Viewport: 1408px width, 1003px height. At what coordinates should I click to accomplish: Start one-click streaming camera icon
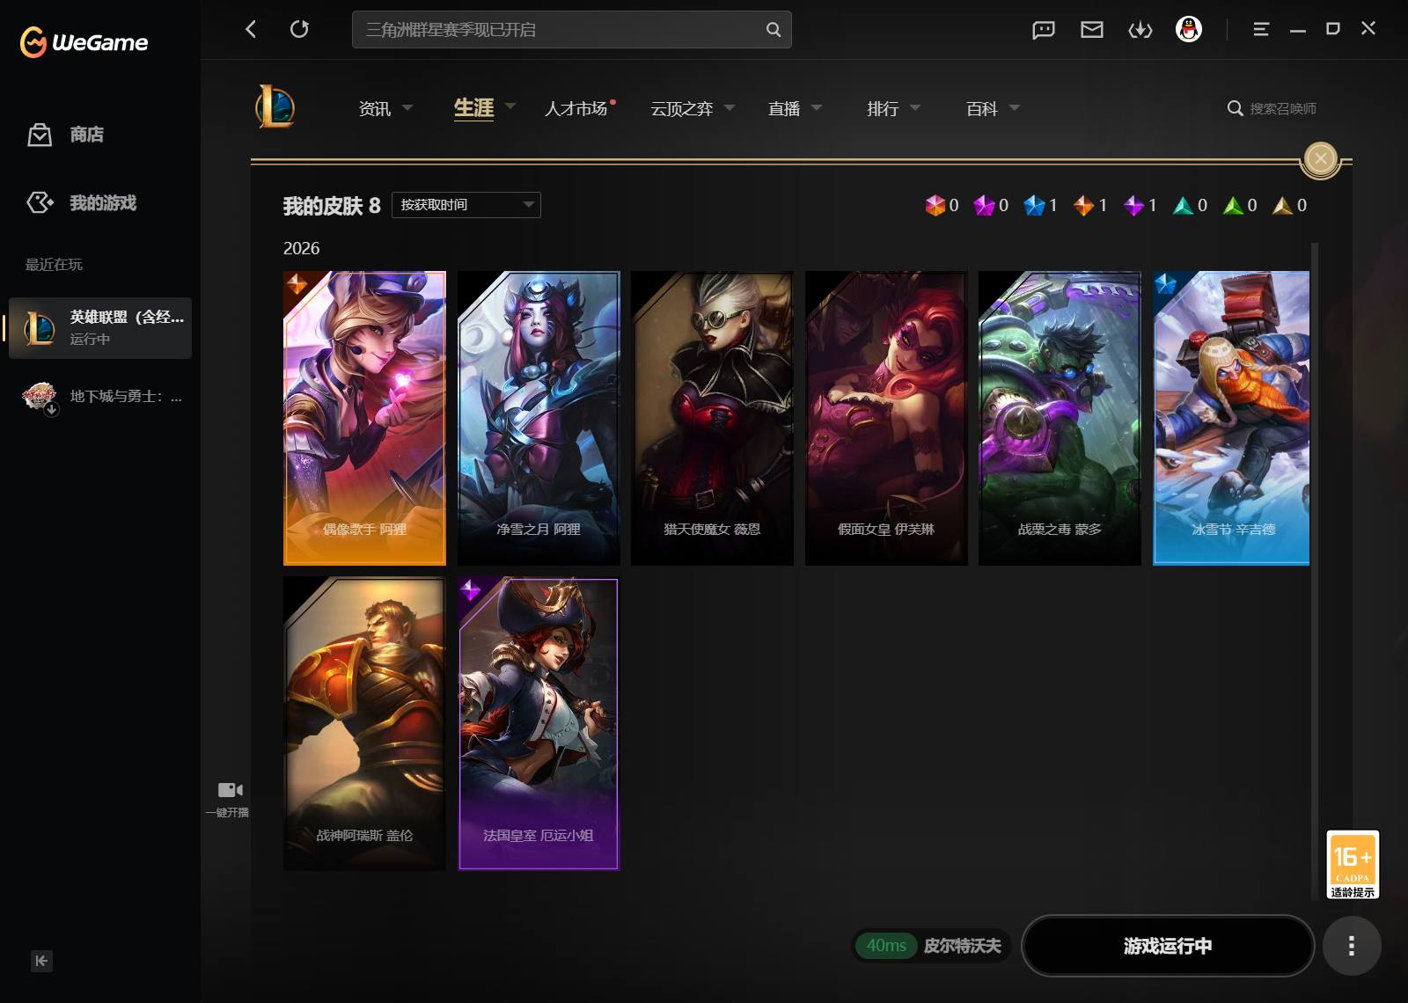[x=229, y=790]
